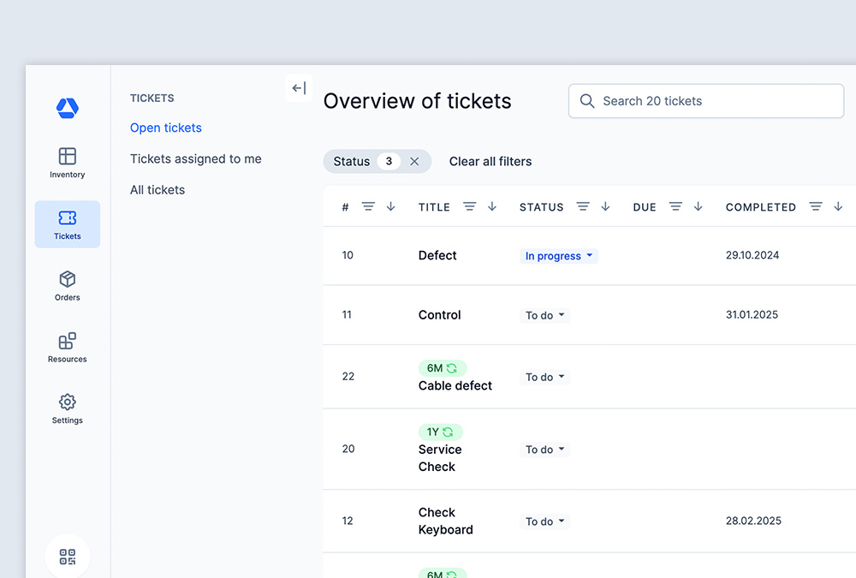Select the Tickets sidebar icon

67,219
